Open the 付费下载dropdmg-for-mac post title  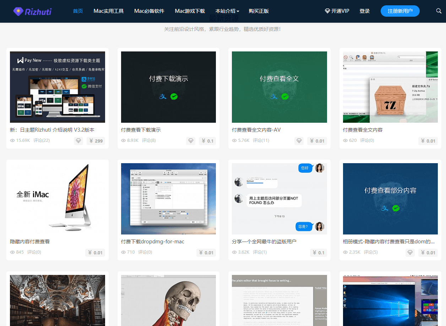click(x=153, y=242)
